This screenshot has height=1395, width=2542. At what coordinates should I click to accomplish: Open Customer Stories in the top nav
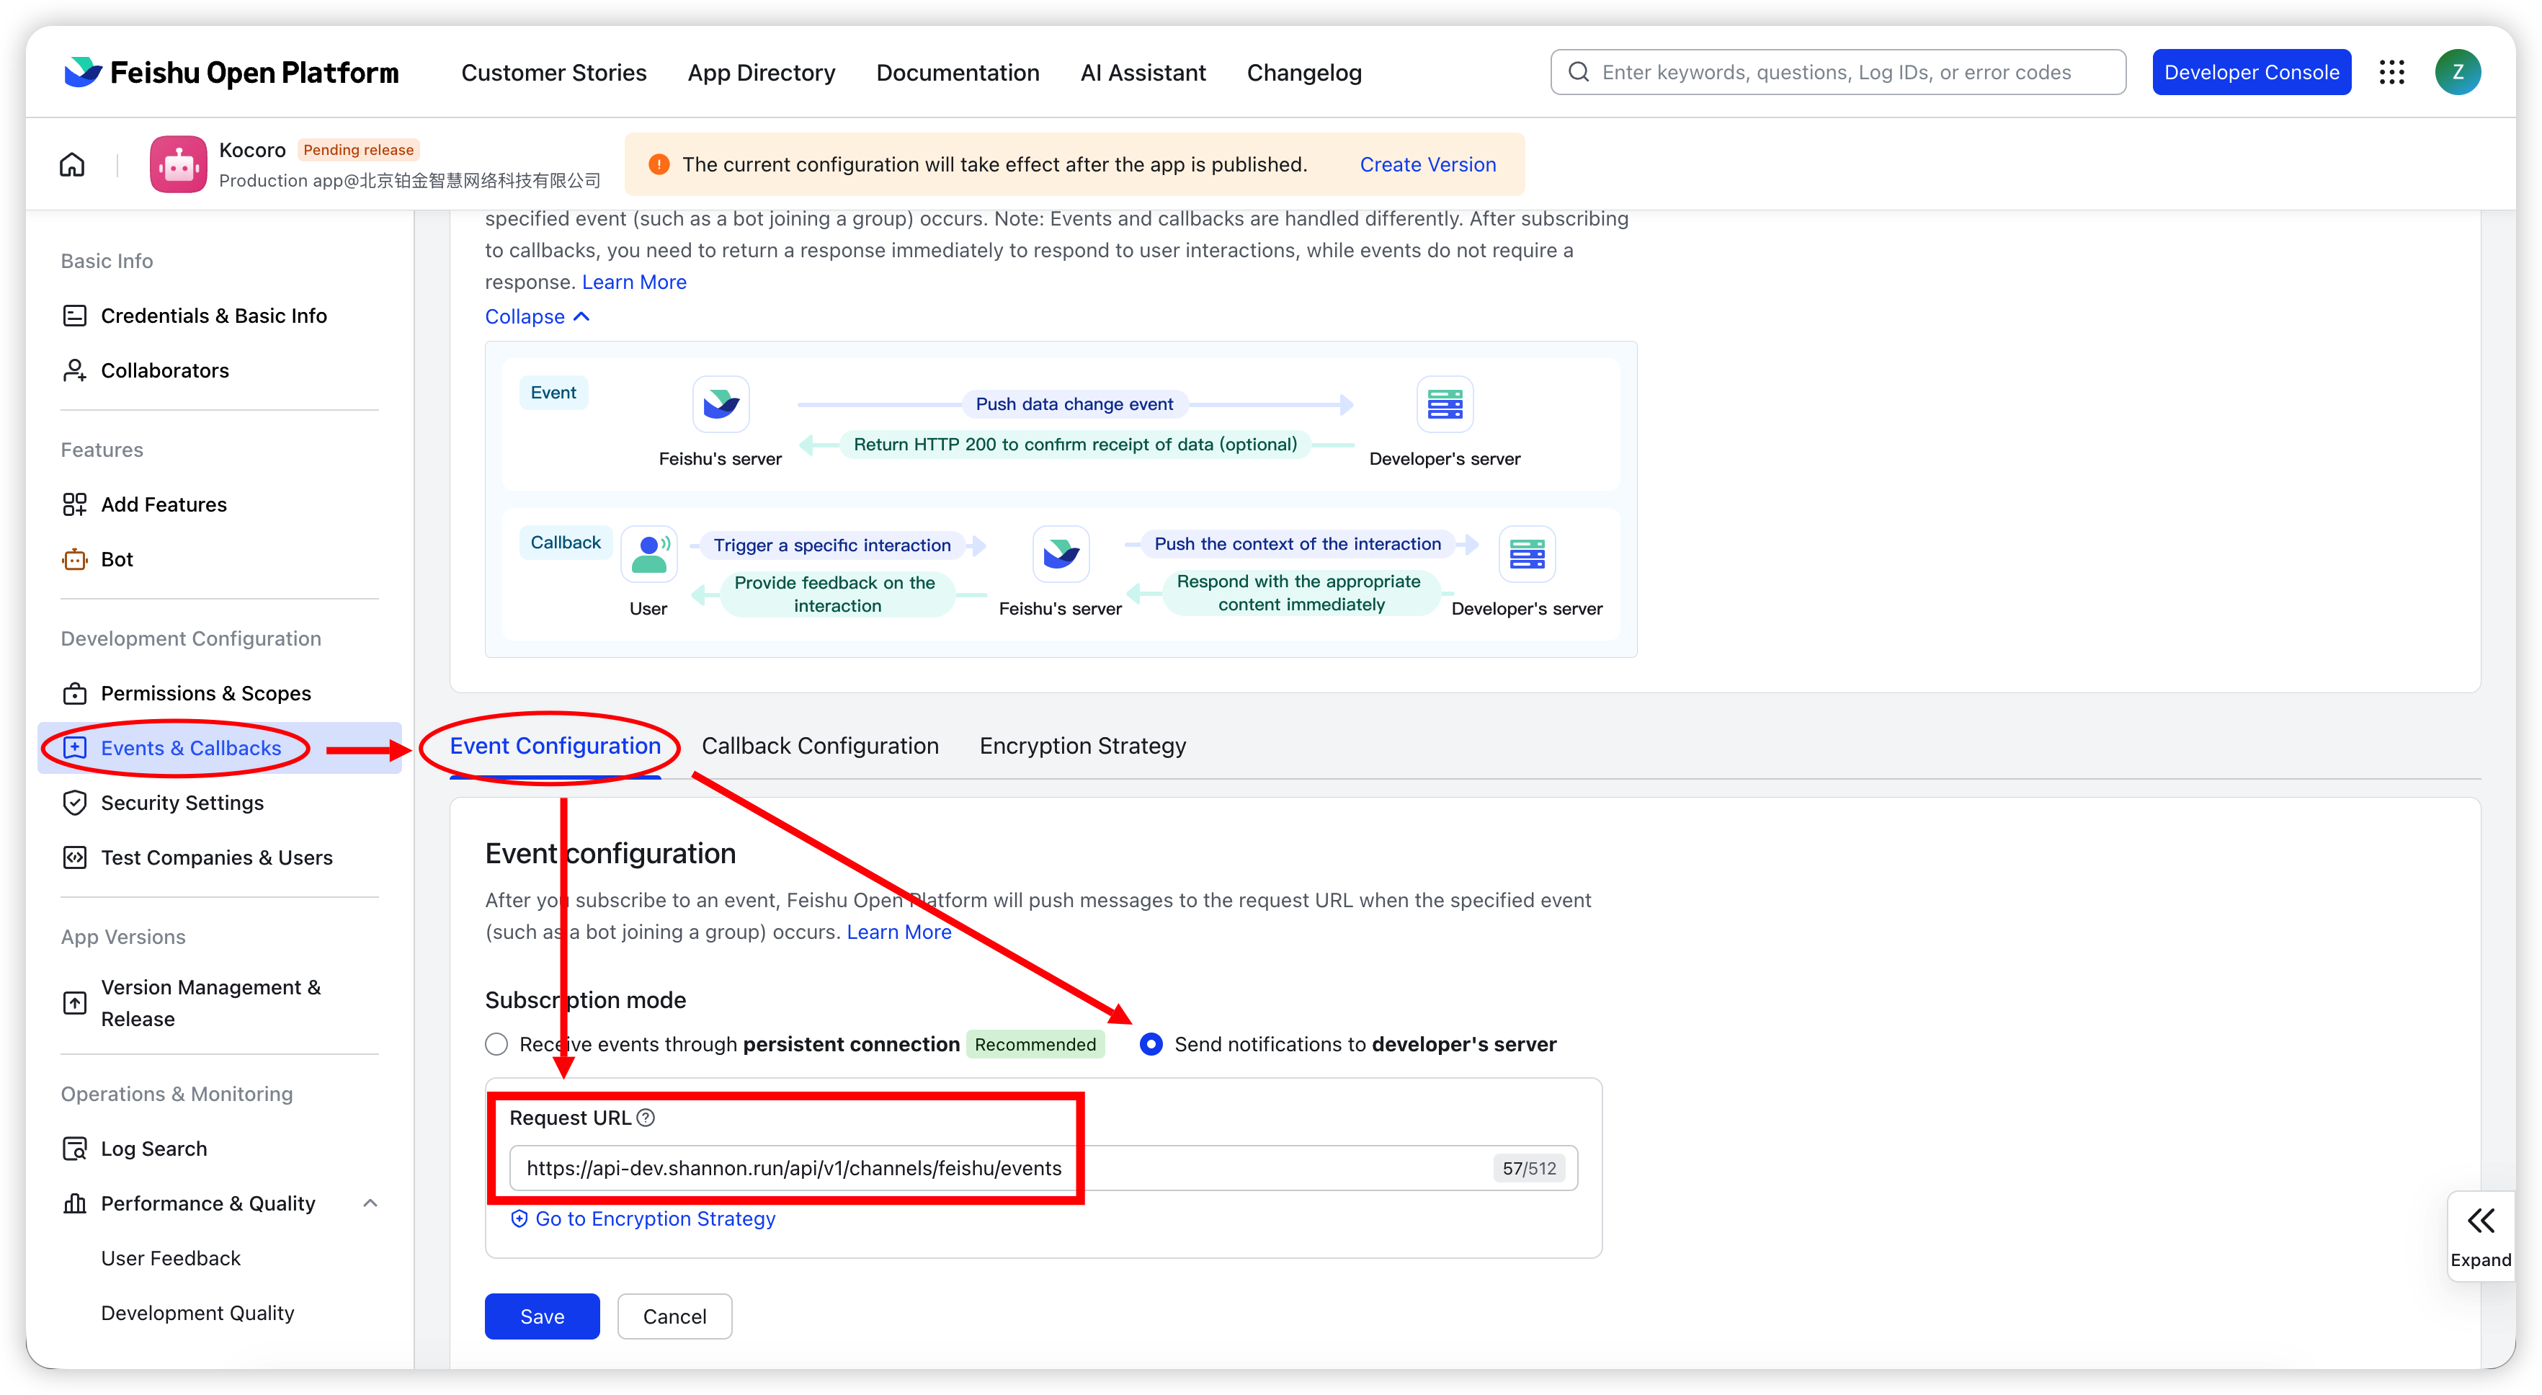553,72
